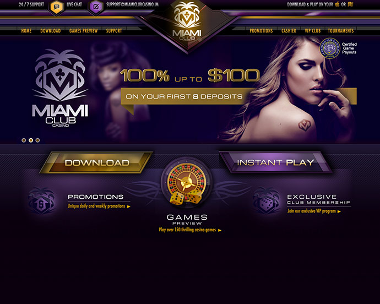The image size is (380, 304).
Task: Click the Miami Club logo in header
Action: [x=187, y=22]
